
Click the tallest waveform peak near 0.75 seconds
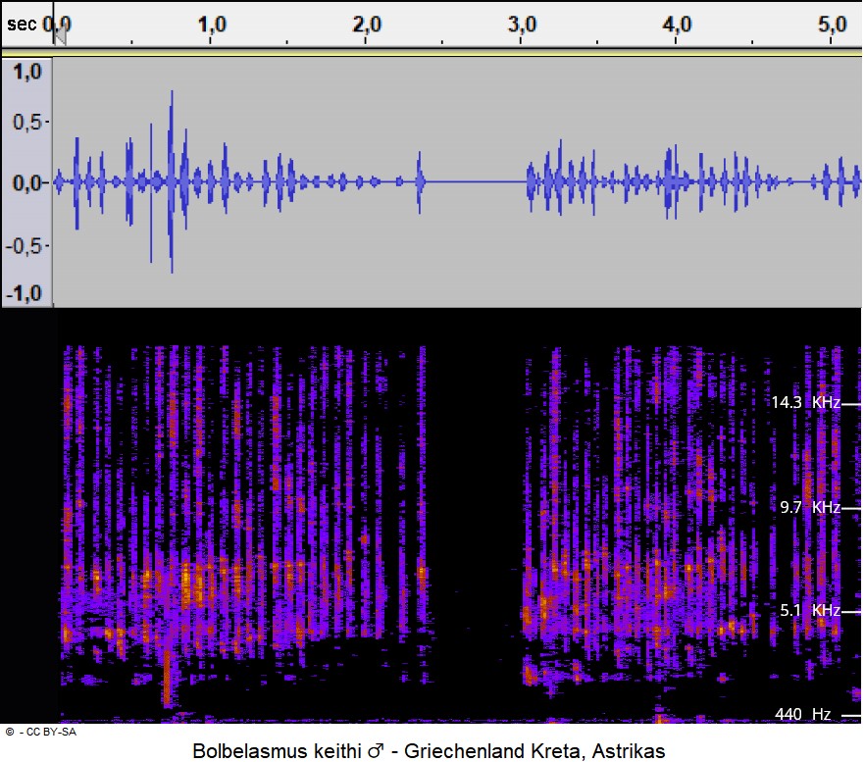pos(172,181)
